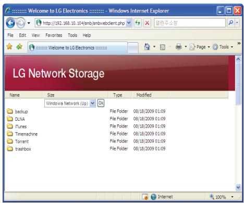This screenshot has width=244, height=203.
Task: Click the magnifier search icon
Action: tap(231, 23)
